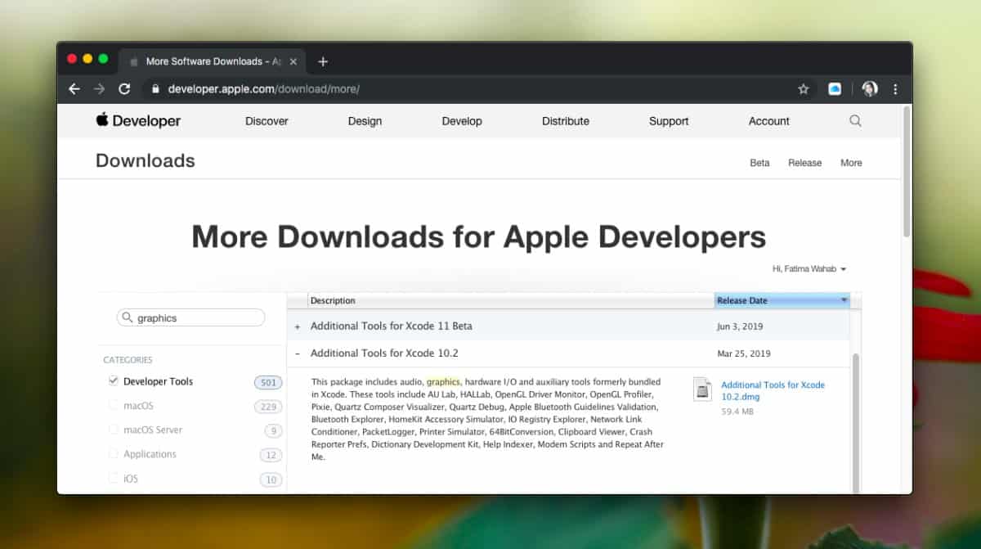981x549 pixels.
Task: Sort by the Description column header
Action: tap(511, 300)
